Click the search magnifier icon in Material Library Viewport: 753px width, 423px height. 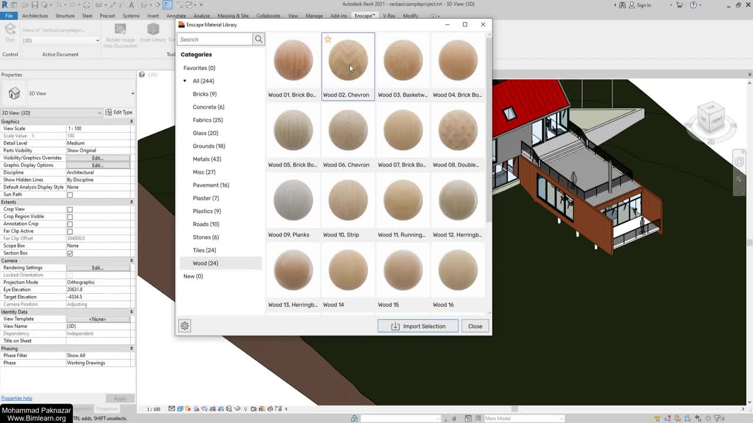coord(258,39)
